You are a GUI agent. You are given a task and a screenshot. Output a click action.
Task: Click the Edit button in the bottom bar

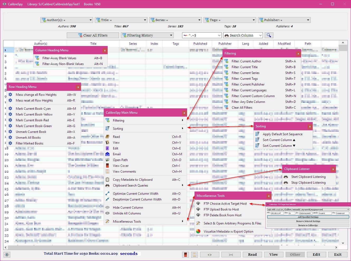coord(316,254)
